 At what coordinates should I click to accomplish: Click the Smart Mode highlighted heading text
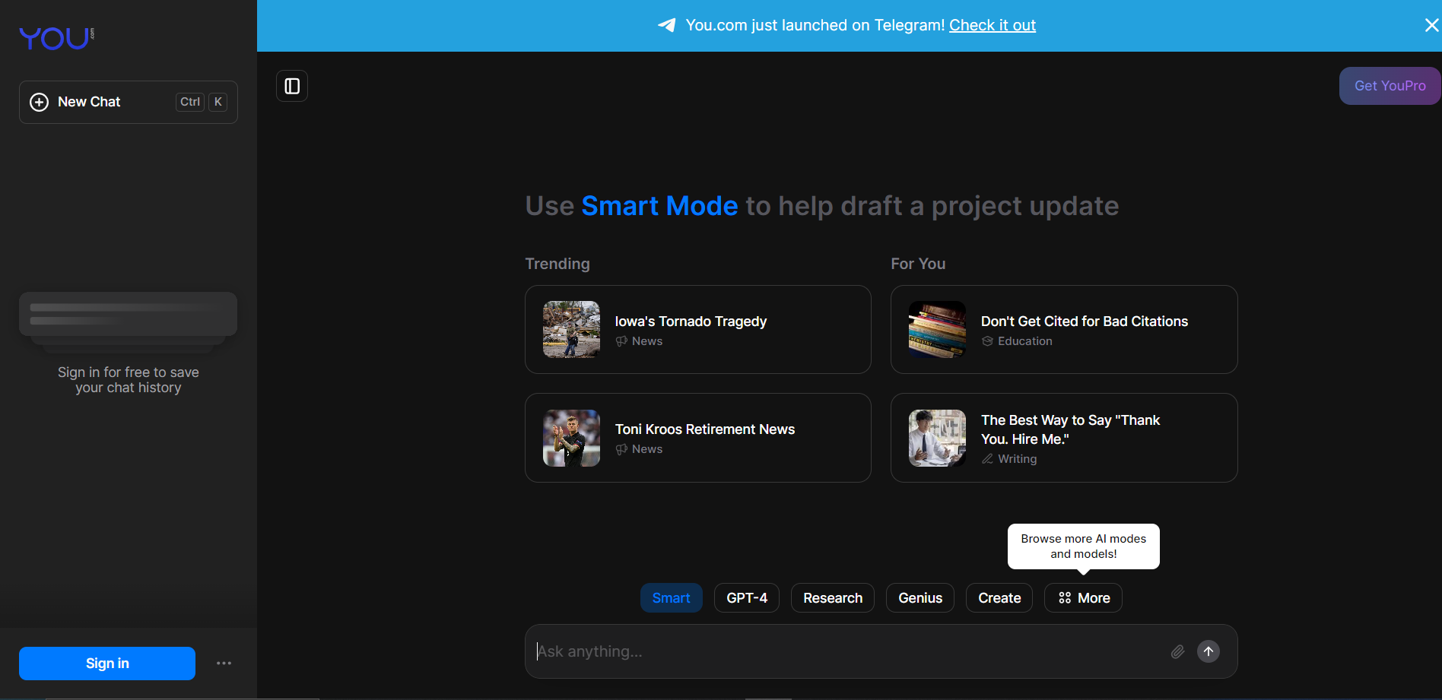click(x=659, y=206)
